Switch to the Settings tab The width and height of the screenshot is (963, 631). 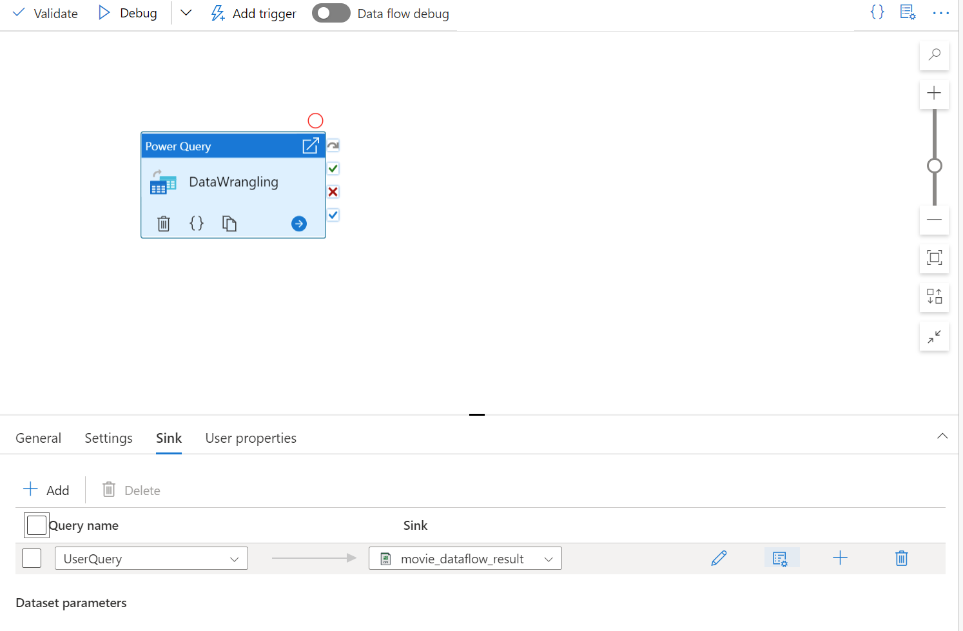pyautogui.click(x=108, y=438)
